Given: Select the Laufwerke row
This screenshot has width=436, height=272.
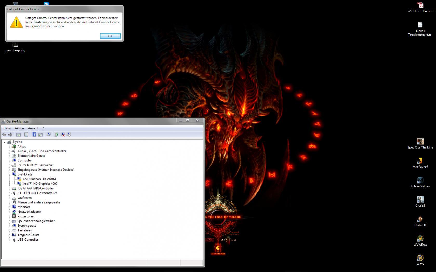Looking at the screenshot, I should tap(25, 198).
